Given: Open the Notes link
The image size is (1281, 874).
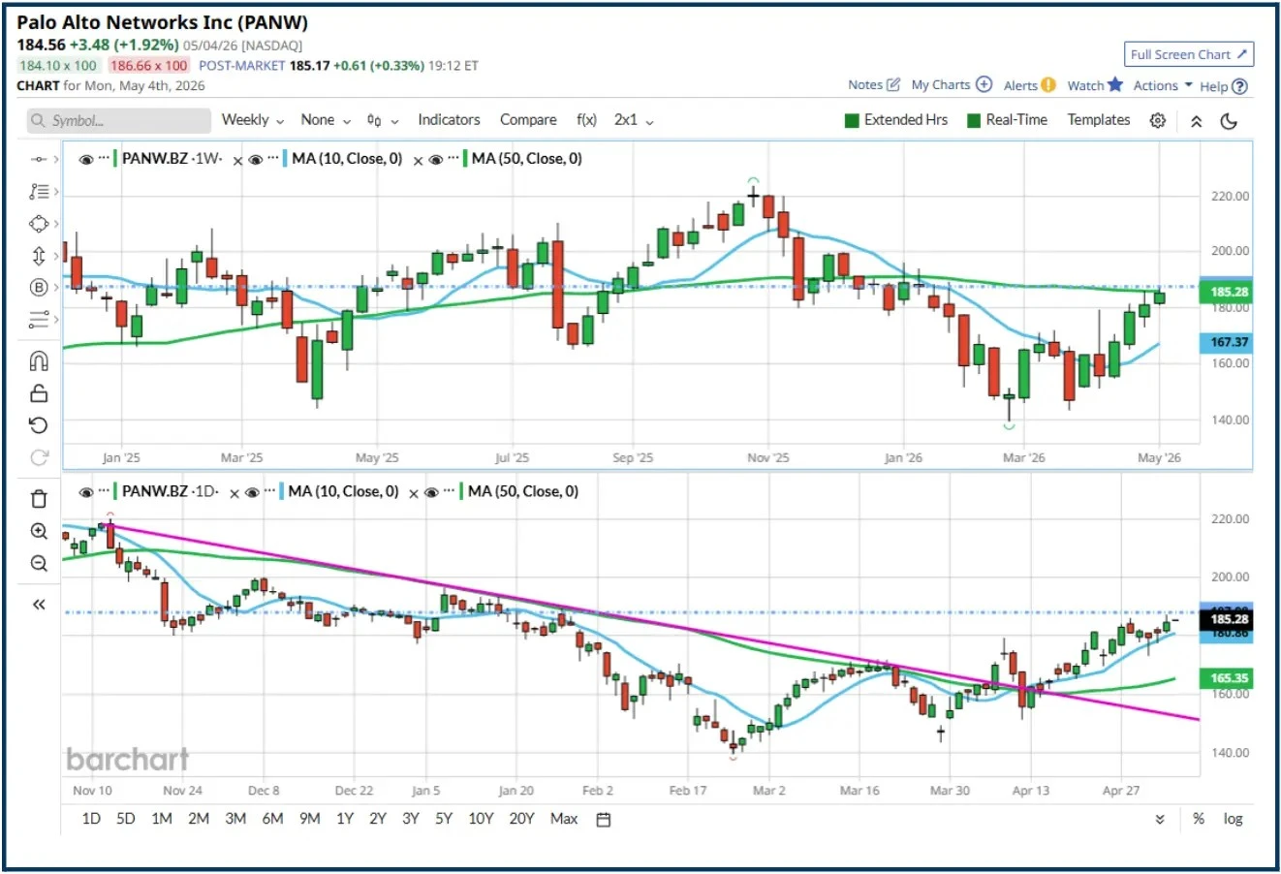Looking at the screenshot, I should [x=874, y=85].
